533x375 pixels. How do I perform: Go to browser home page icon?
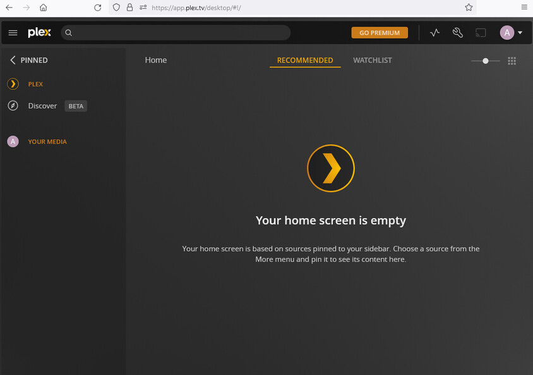pyautogui.click(x=43, y=8)
